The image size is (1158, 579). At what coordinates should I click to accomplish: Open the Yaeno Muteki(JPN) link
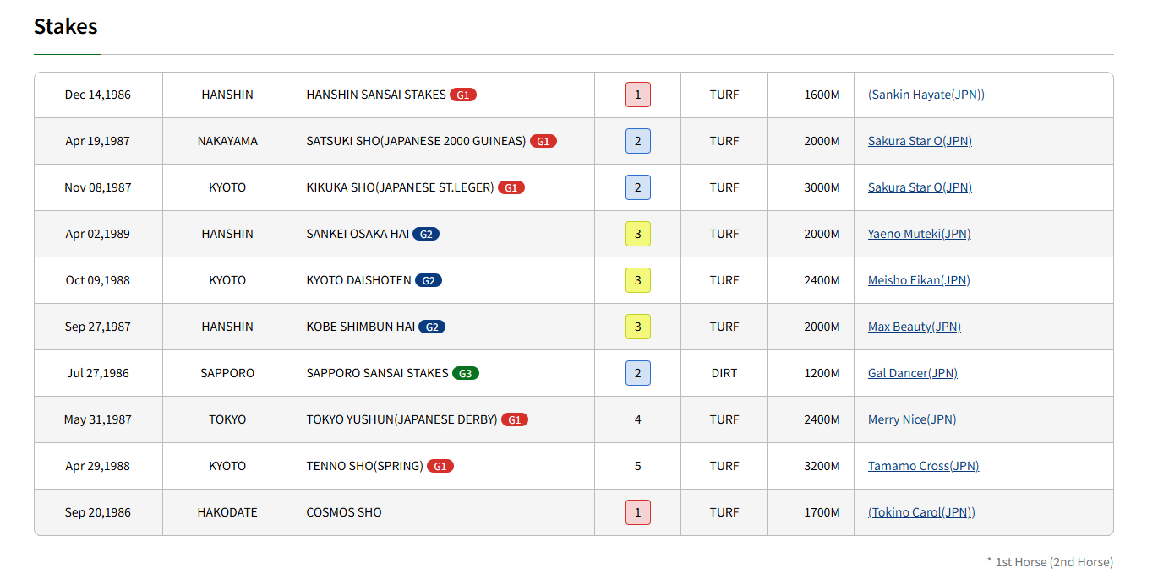coord(920,234)
